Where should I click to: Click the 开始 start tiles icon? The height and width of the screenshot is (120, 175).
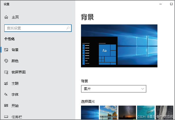[x=6, y=106]
